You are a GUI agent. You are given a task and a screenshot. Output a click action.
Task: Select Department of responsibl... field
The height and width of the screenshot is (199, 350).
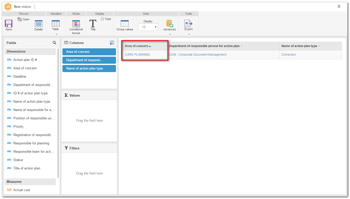[33, 85]
